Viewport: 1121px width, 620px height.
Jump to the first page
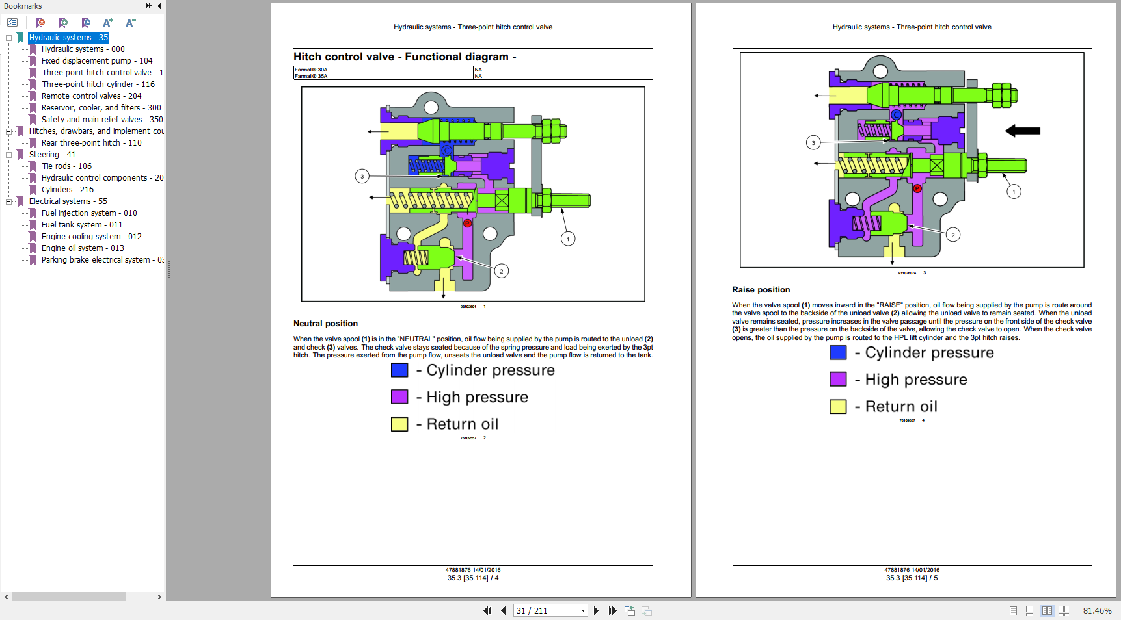487,611
